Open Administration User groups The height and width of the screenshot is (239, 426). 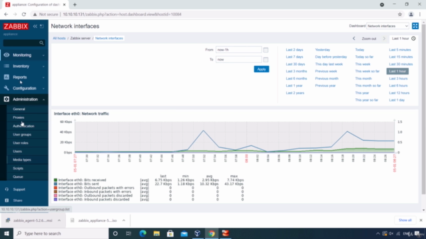tap(22, 134)
